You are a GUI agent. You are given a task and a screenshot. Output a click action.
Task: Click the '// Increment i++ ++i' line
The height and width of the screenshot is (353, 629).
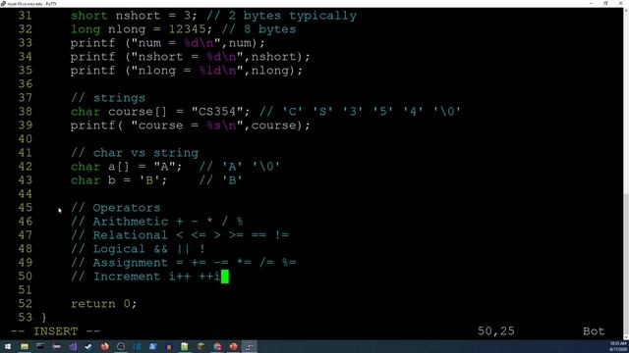pos(145,277)
